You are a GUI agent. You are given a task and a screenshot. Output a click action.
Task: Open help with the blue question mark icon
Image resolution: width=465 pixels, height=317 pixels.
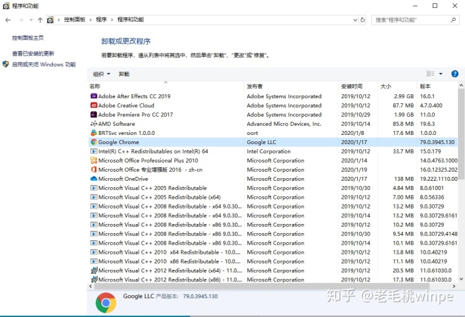(x=455, y=74)
